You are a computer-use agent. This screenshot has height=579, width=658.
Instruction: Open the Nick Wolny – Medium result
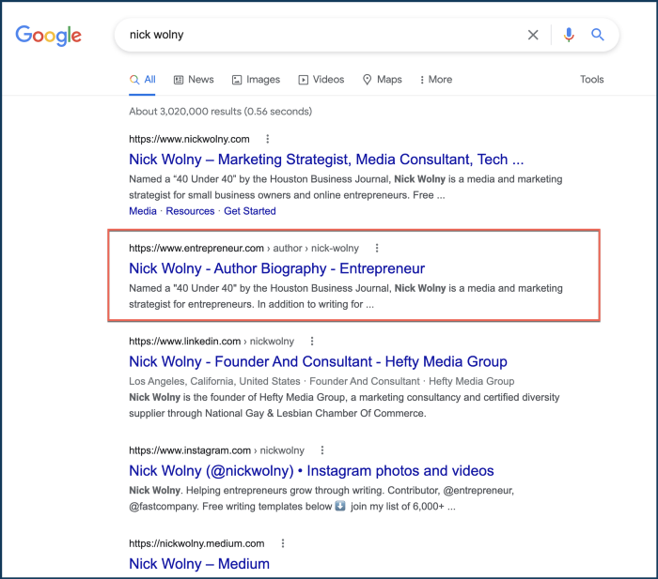point(199,564)
